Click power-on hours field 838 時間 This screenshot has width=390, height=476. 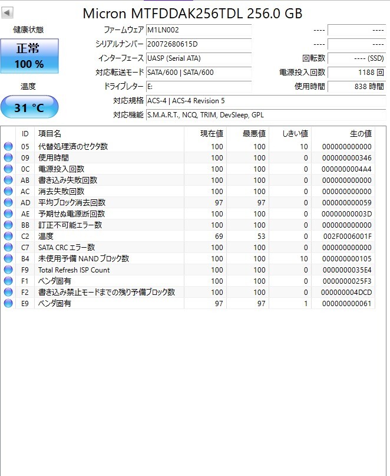pos(356,87)
